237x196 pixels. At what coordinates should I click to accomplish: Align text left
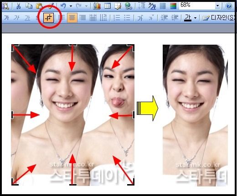(x=62, y=18)
